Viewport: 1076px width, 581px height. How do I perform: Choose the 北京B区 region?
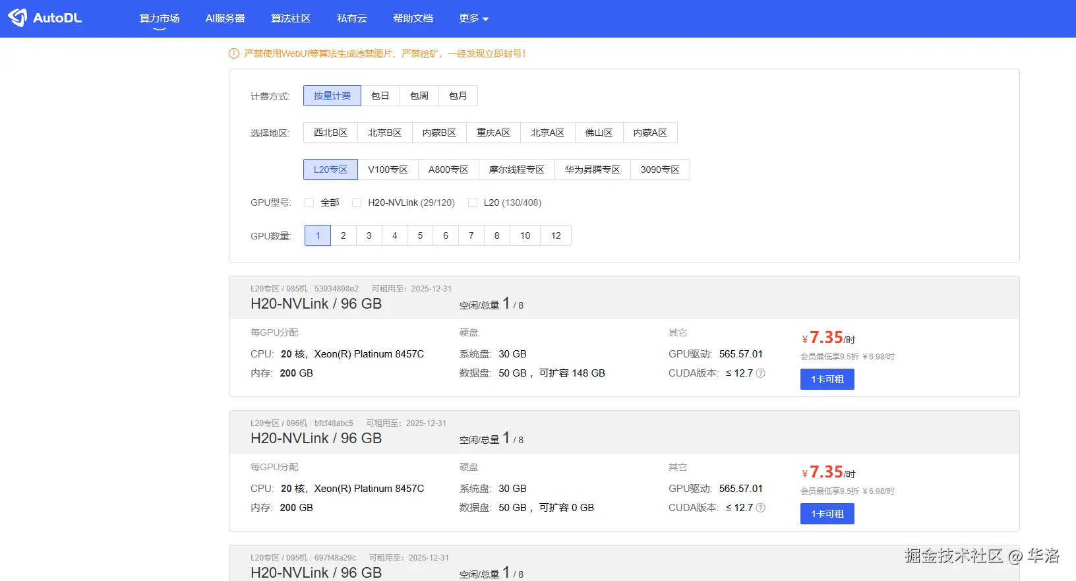(385, 133)
